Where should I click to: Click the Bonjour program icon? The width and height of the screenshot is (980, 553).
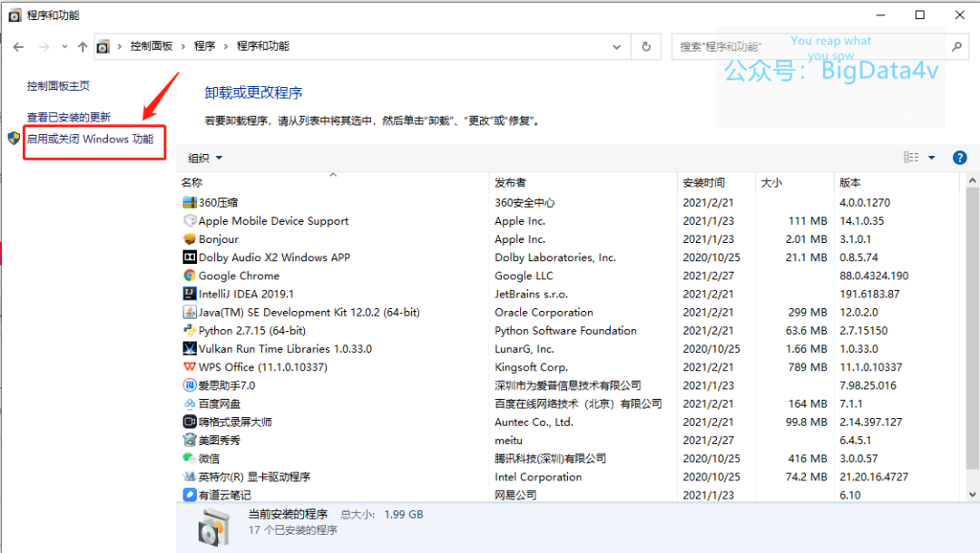pos(190,239)
